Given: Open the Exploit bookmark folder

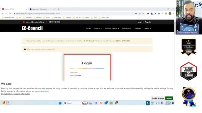Looking at the screenshot, I should [86, 18].
